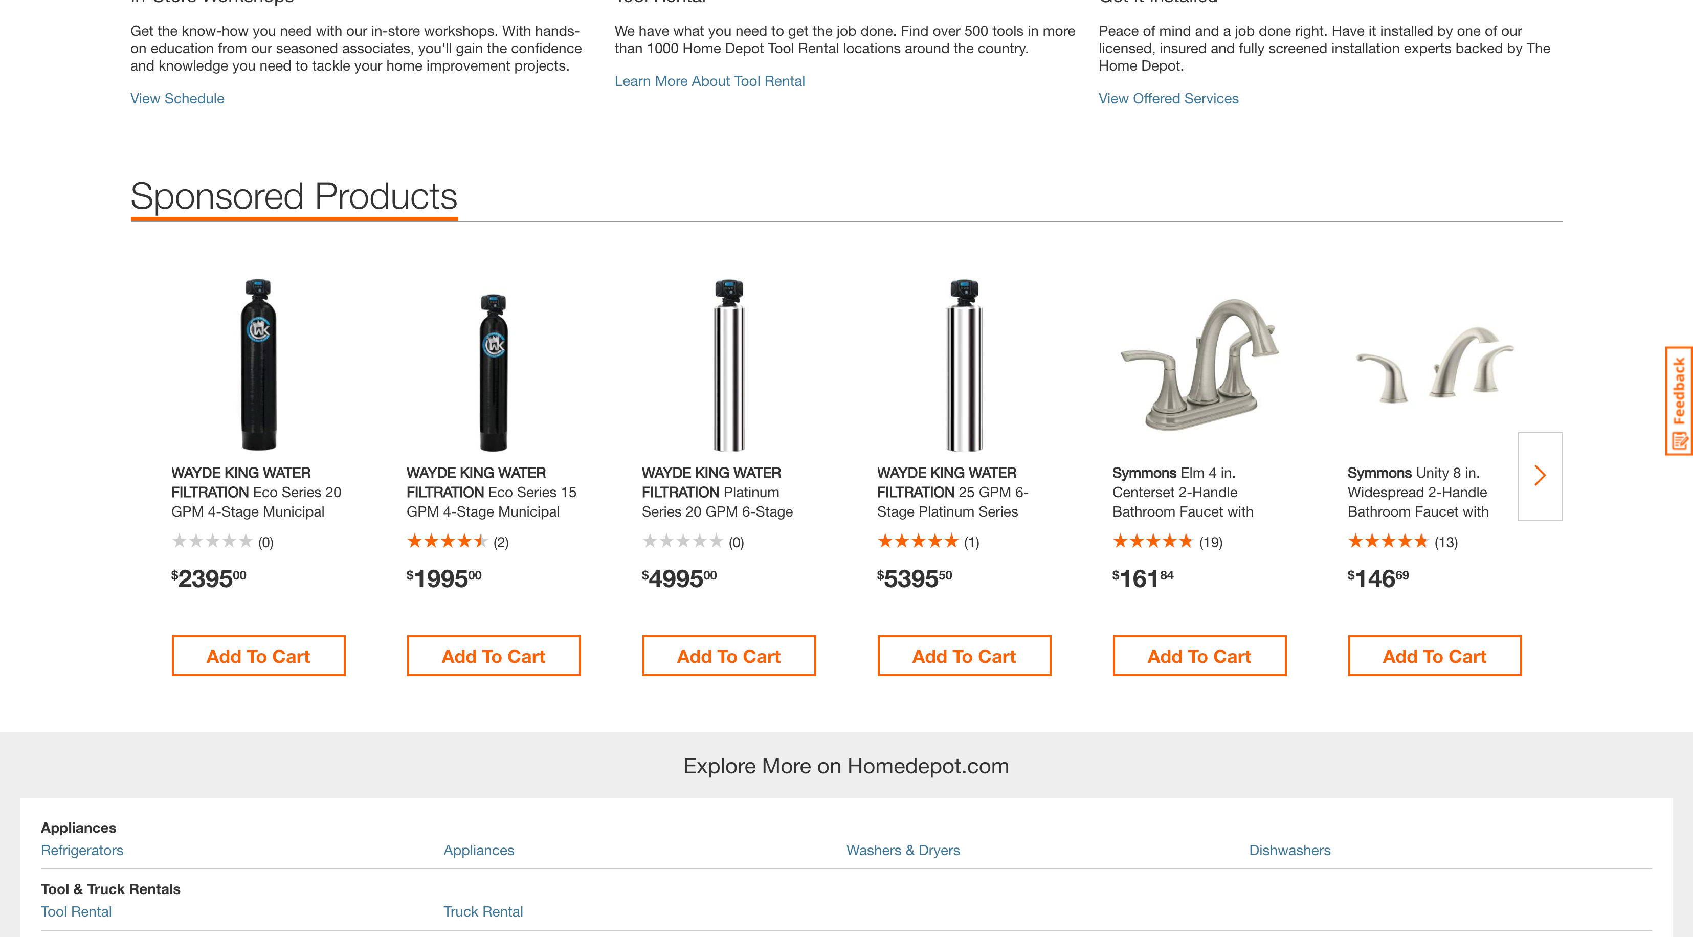This screenshot has height=937, width=1693.
Task: Click the Symmons Unity widespread faucet image
Action: (x=1435, y=365)
